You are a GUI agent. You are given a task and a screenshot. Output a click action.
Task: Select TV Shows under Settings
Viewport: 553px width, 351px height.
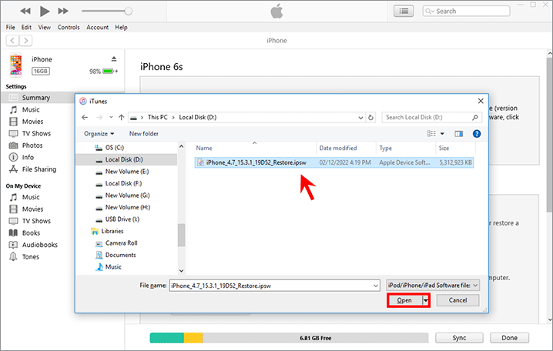point(36,134)
